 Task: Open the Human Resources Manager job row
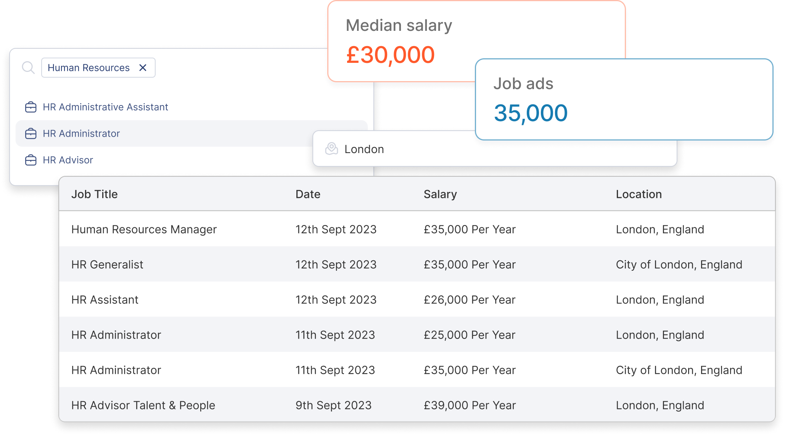pyautogui.click(x=144, y=229)
